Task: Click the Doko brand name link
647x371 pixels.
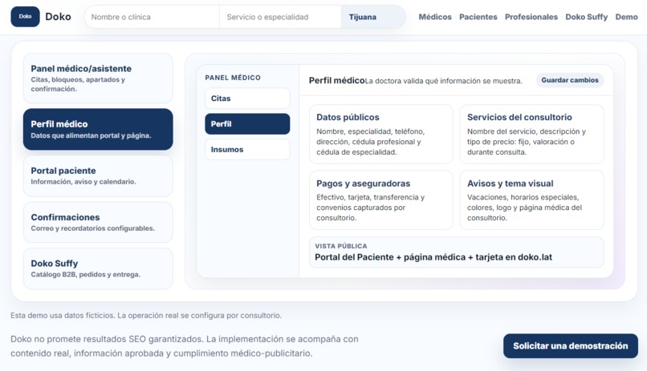Action: pos(58,17)
